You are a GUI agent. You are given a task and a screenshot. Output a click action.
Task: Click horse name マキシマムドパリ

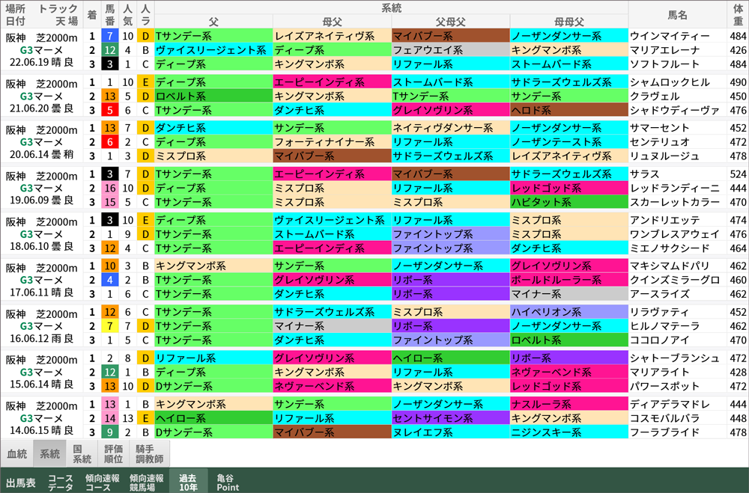point(670,266)
